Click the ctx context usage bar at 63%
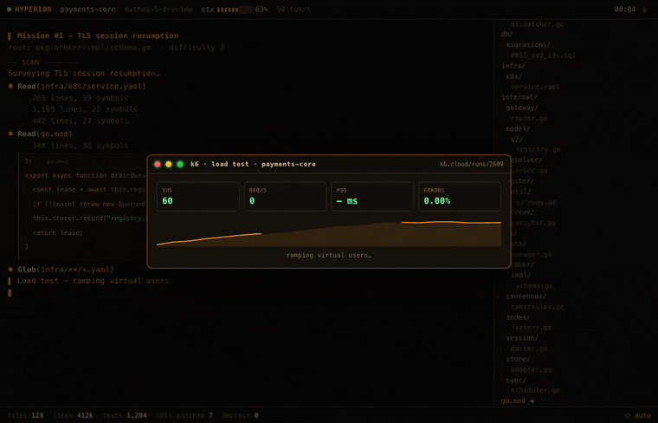The image size is (658, 423). (235, 10)
